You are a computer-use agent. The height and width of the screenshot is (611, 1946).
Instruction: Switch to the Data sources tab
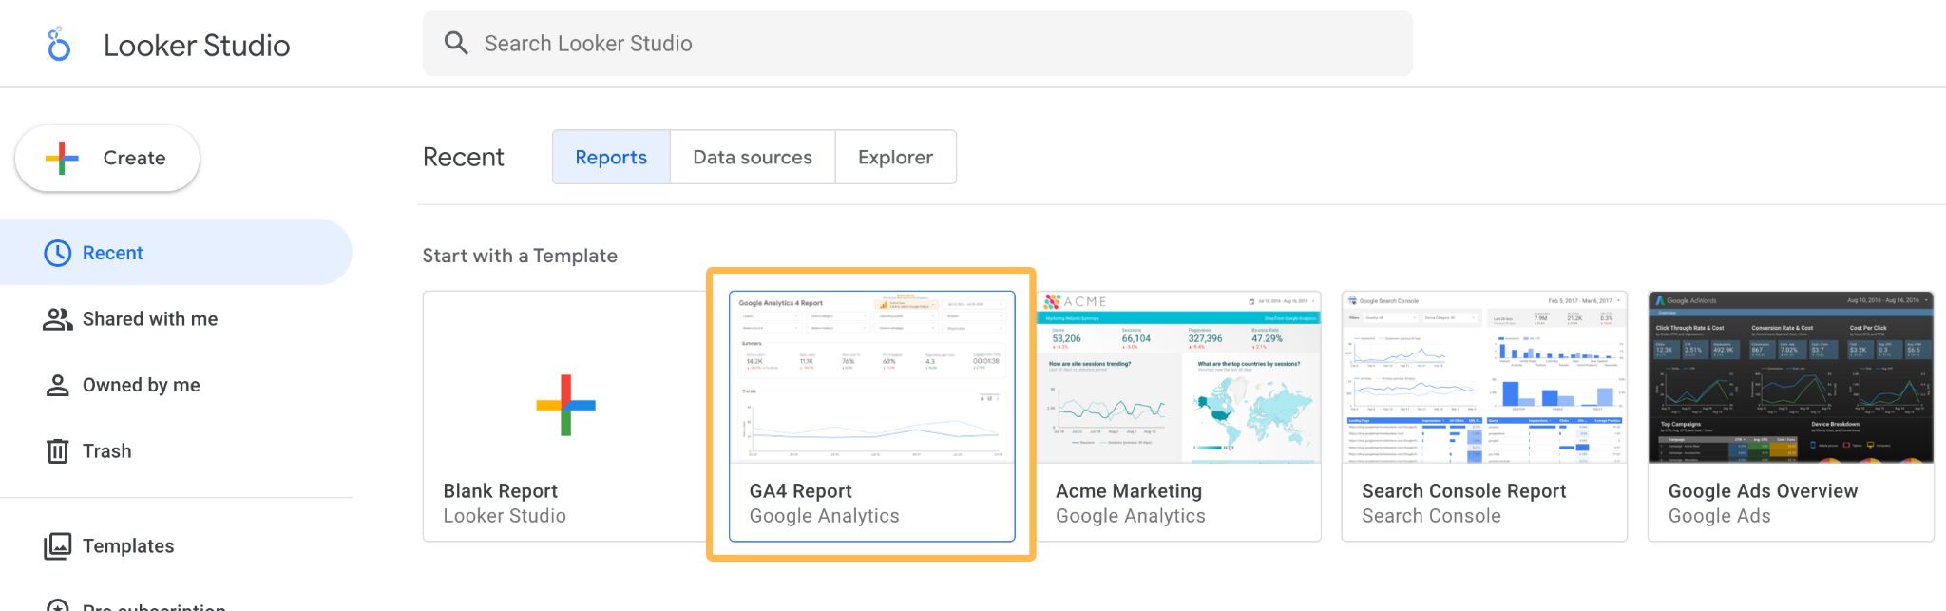pos(753,157)
